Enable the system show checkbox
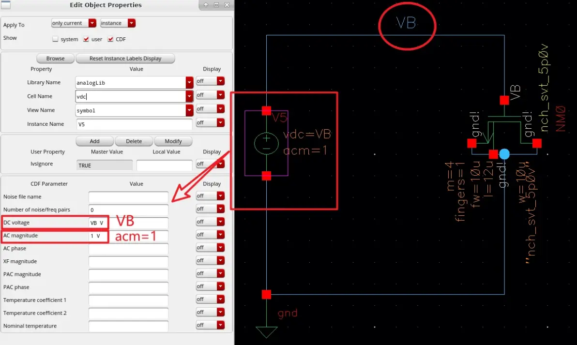Viewport: 577px width, 345px height. 55,39
